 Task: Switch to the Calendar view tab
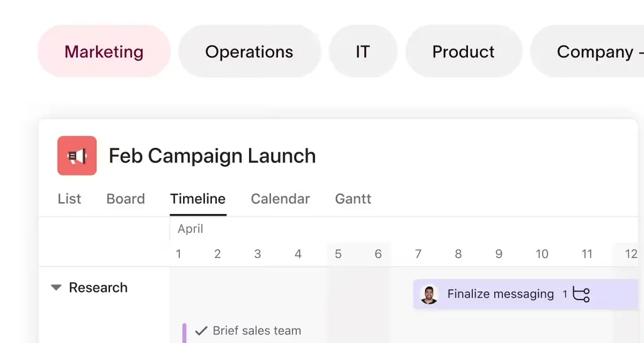[280, 199]
